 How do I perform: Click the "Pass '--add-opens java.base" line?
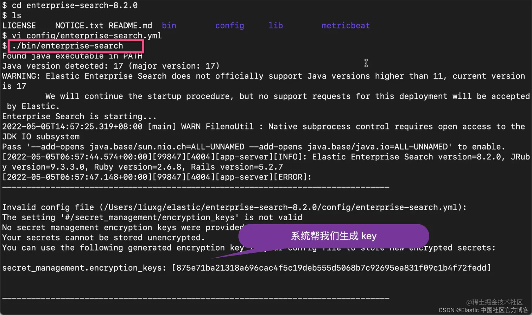(254, 147)
